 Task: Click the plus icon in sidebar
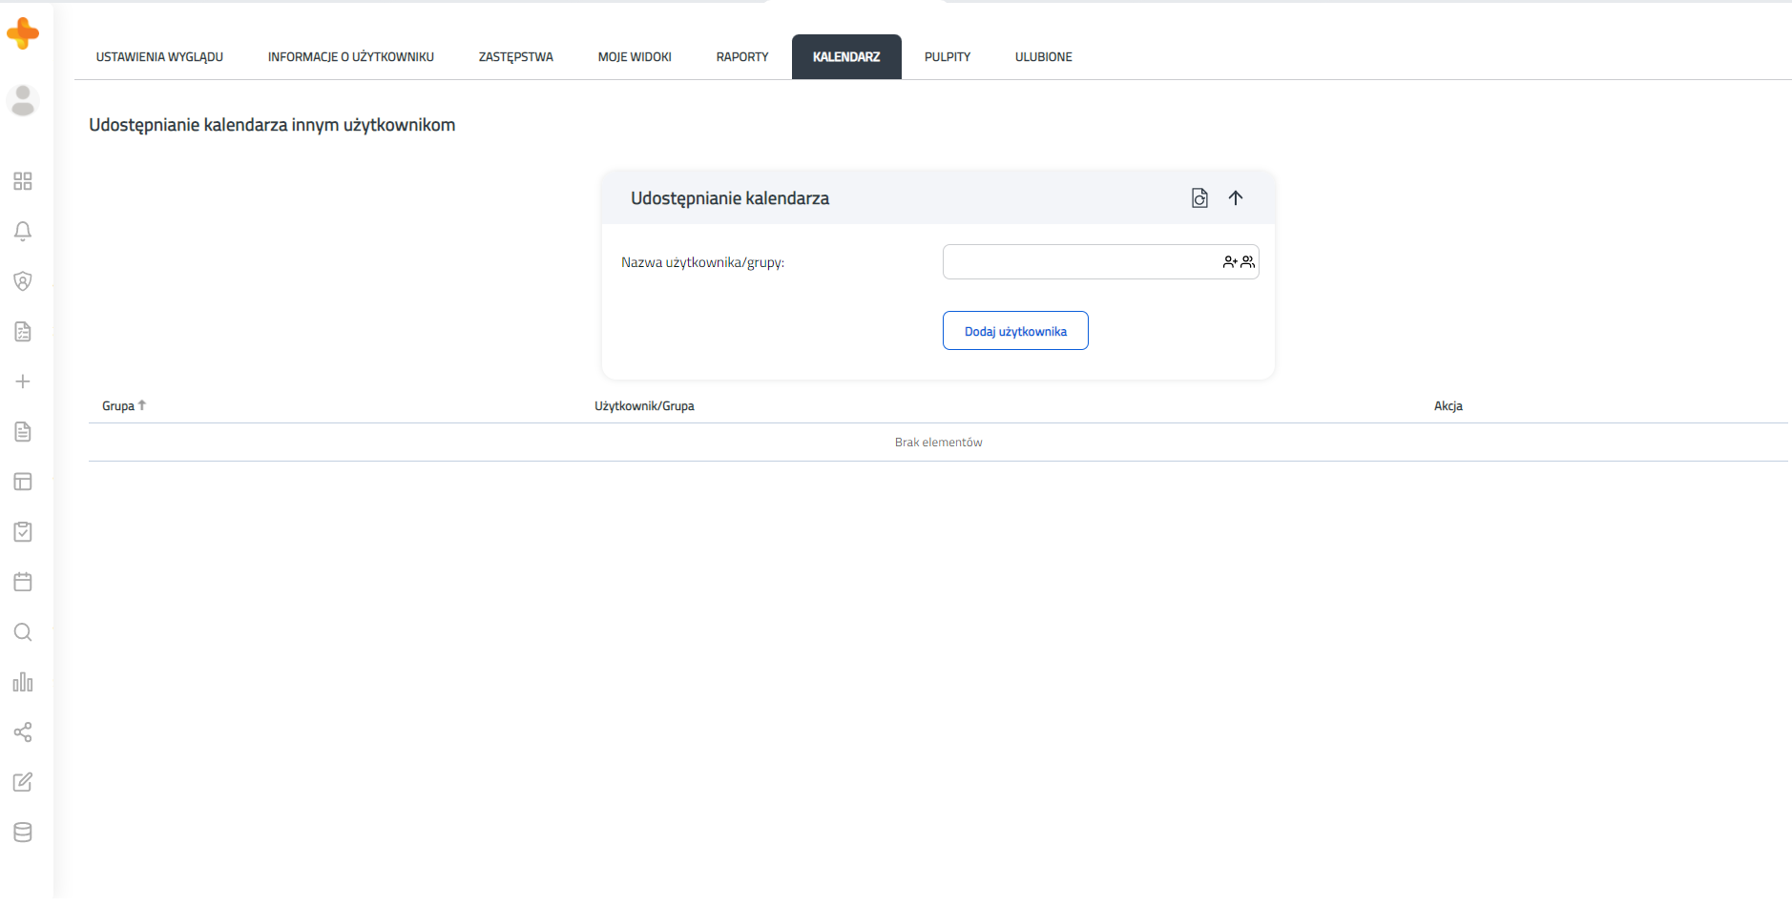coord(23,381)
